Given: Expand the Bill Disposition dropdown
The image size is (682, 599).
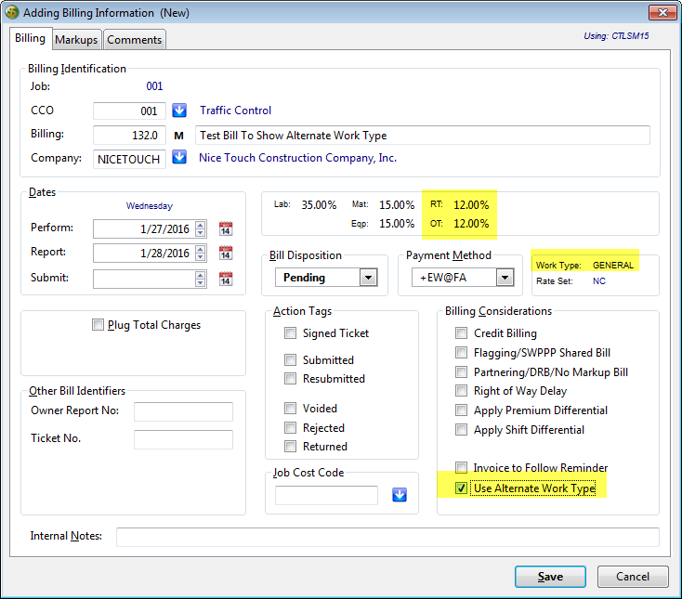Looking at the screenshot, I should click(x=368, y=278).
